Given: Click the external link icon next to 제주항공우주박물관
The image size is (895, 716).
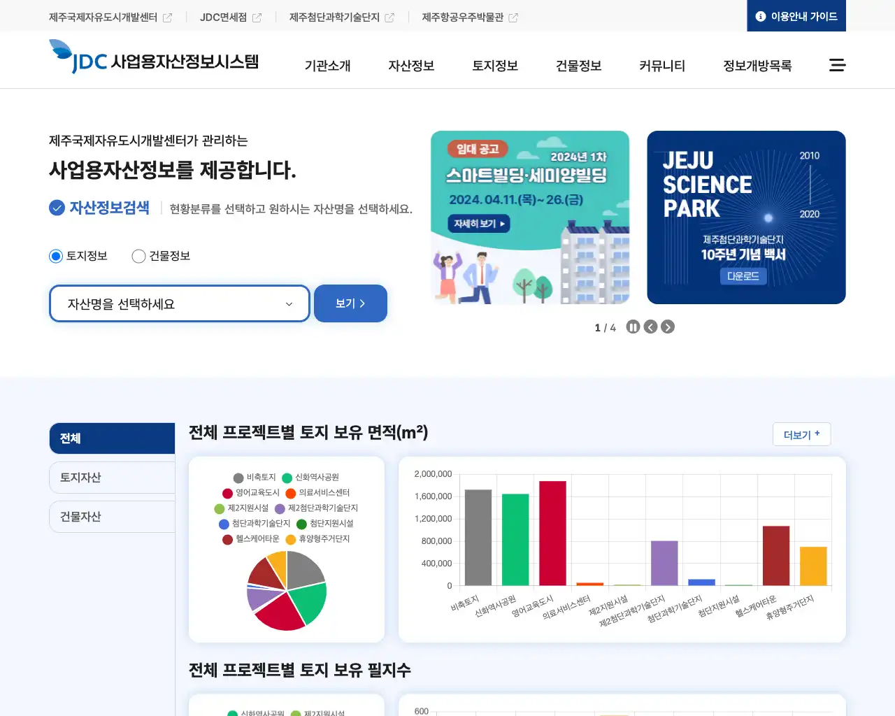Looking at the screenshot, I should pos(513,17).
